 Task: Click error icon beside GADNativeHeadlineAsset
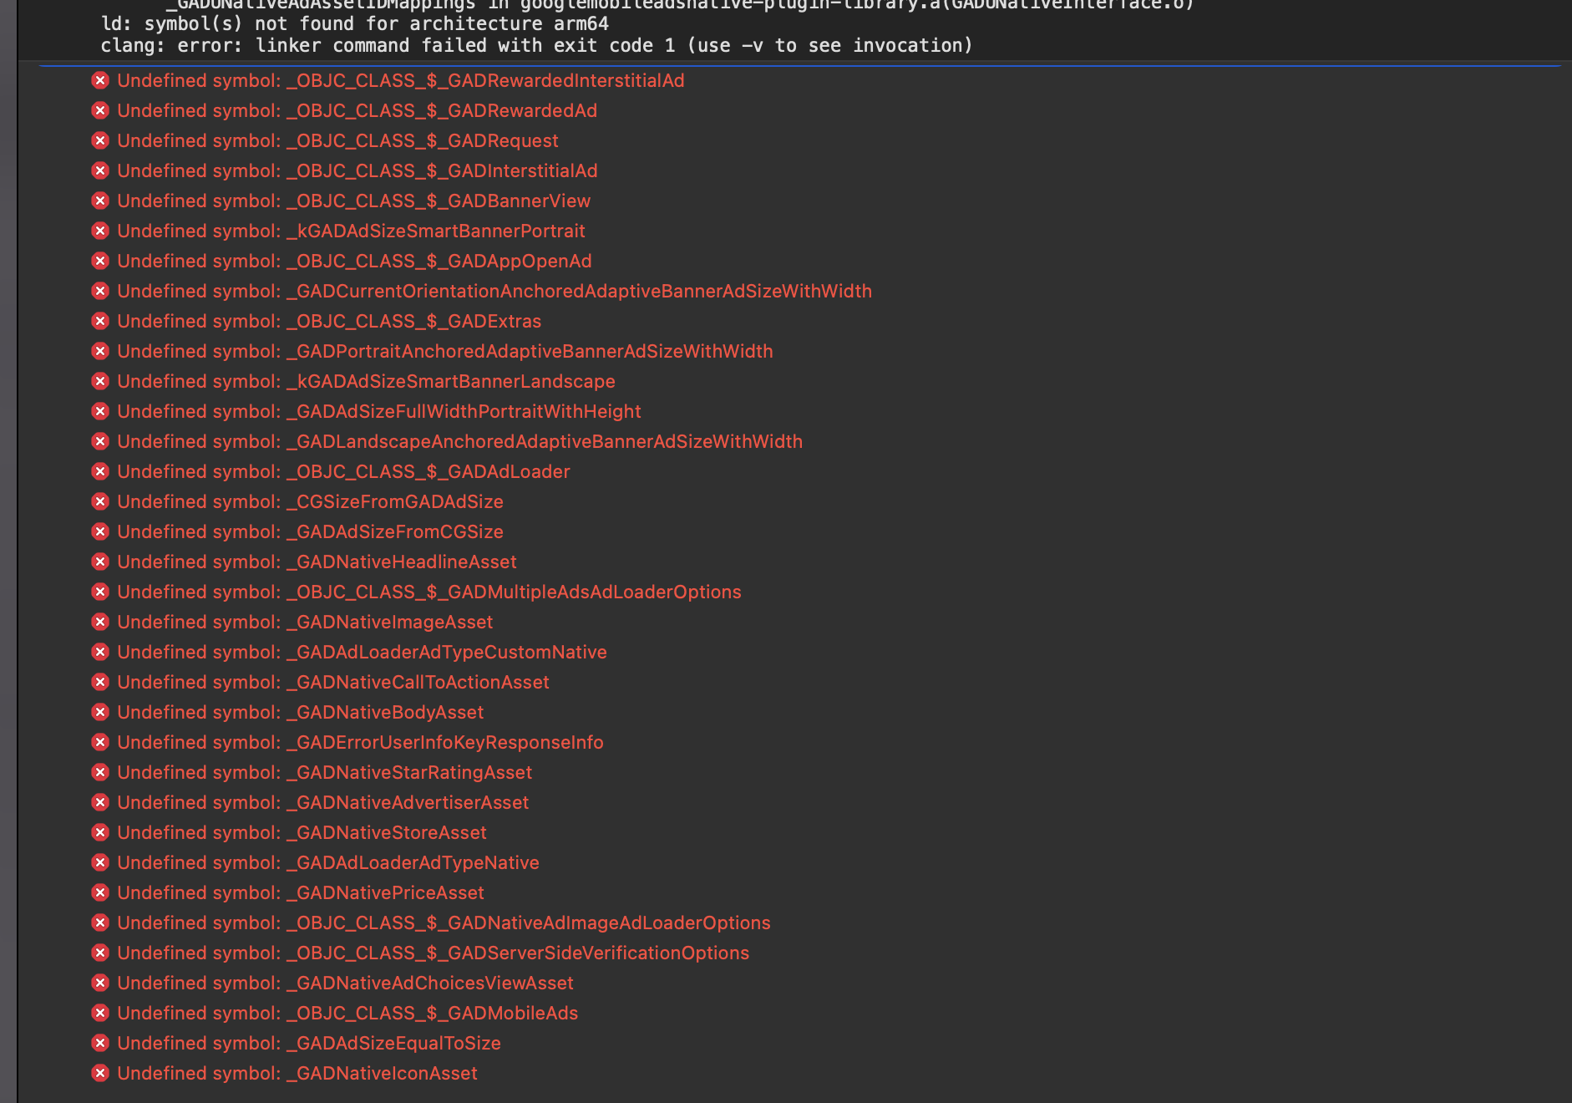click(100, 562)
